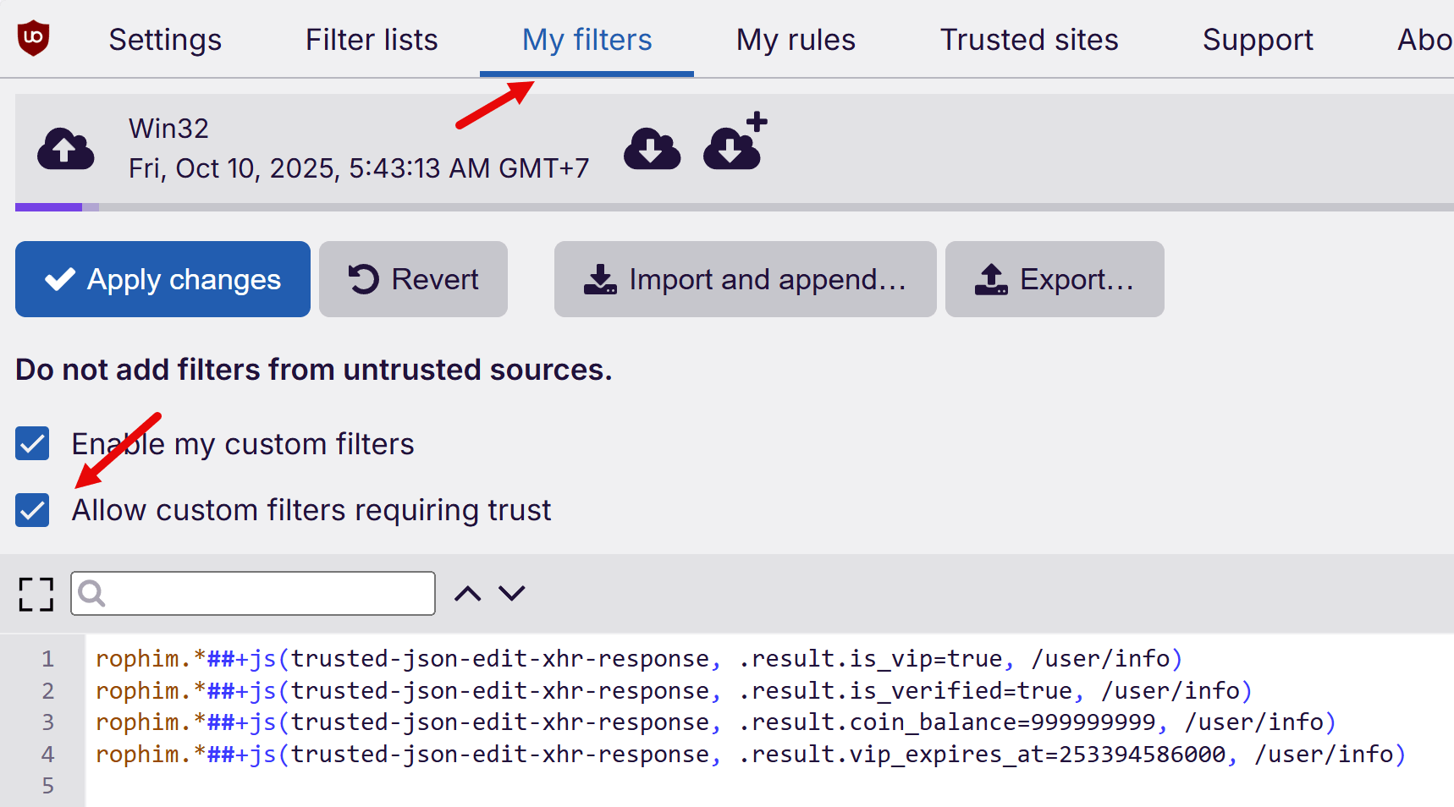The image size is (1454, 807).
Task: Toggle fullscreen editor with the expand icon
Action: coord(36,594)
